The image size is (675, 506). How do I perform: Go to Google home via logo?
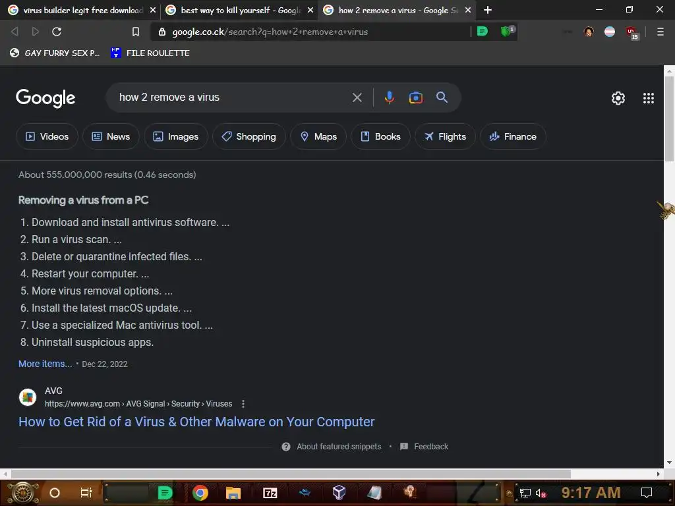point(45,99)
